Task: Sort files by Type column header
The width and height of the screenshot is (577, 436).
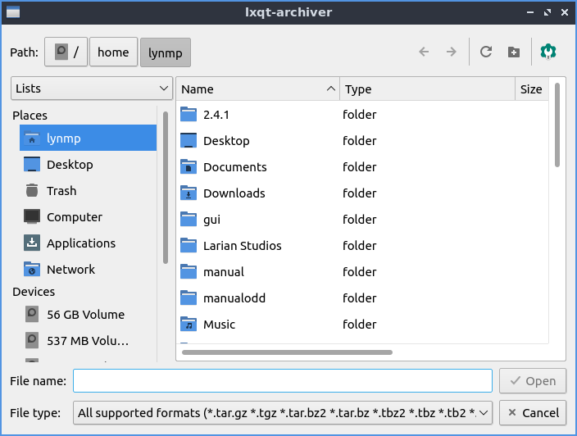Action: click(426, 89)
